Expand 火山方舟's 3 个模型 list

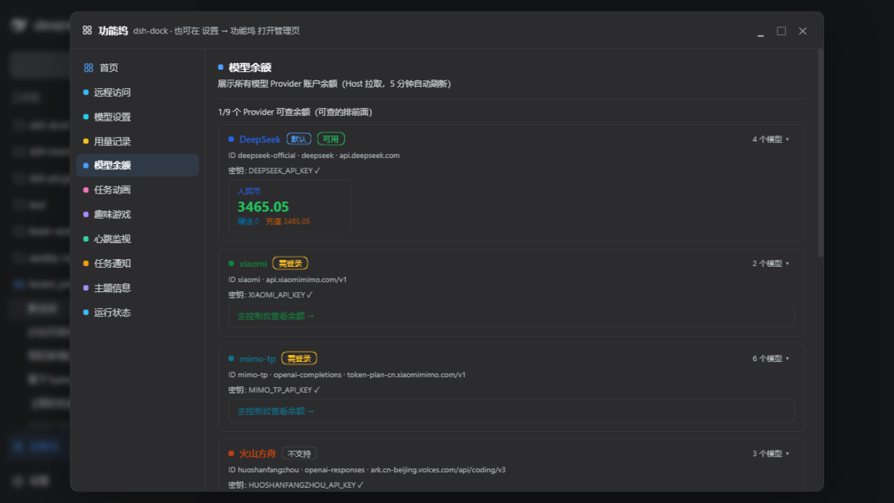tap(770, 453)
